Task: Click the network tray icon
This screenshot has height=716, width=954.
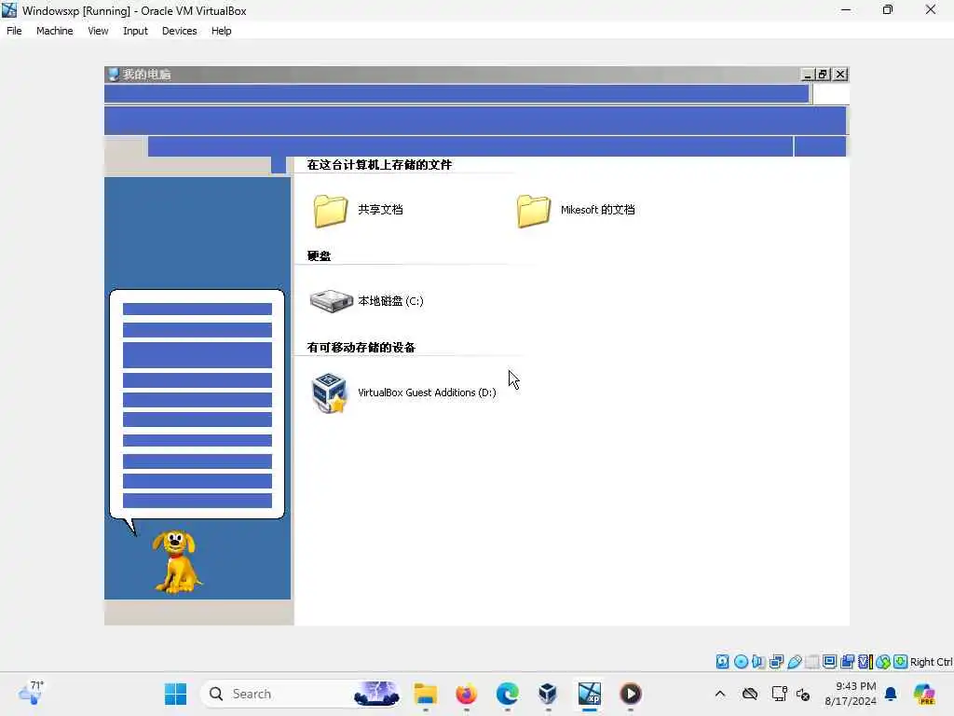Action: (779, 694)
